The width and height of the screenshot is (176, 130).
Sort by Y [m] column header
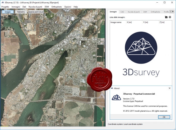(x=150, y=22)
